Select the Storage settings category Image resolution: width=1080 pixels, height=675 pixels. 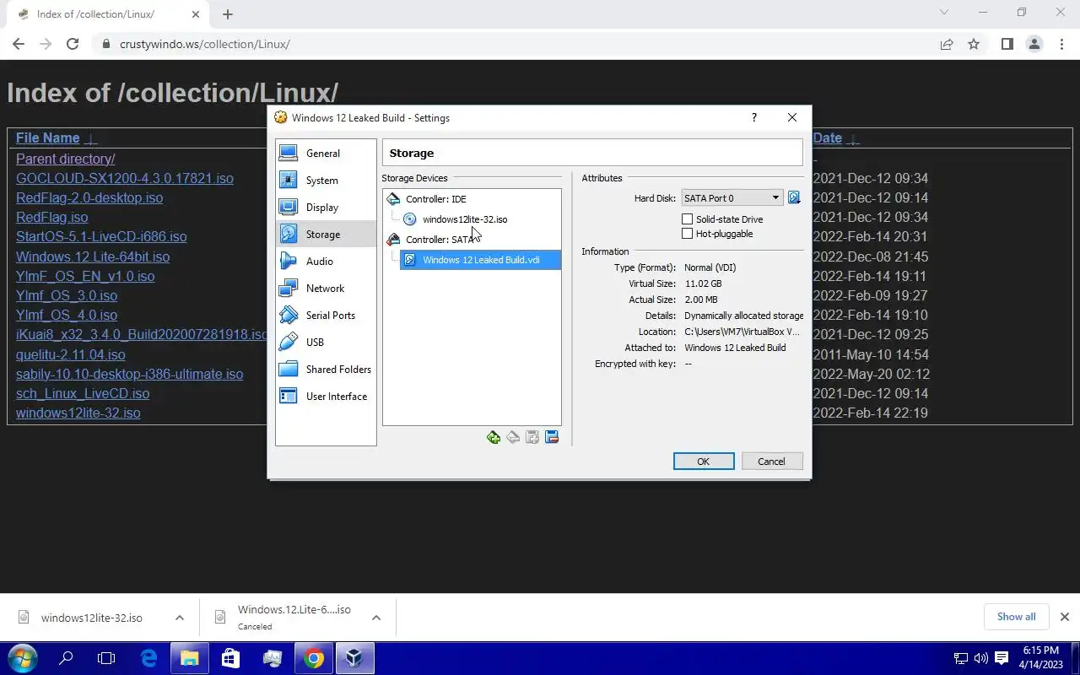(326, 235)
